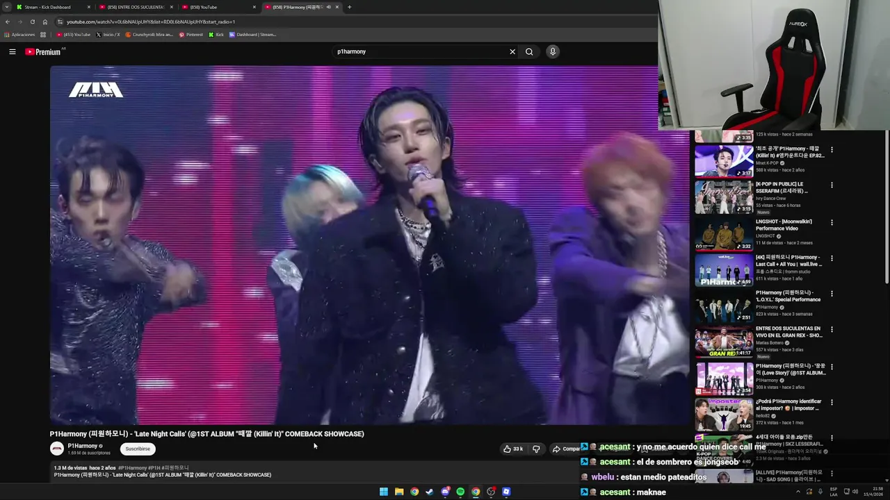Open options for LE SSERAFIM K-POP IN PUBLIC video

pyautogui.click(x=832, y=185)
